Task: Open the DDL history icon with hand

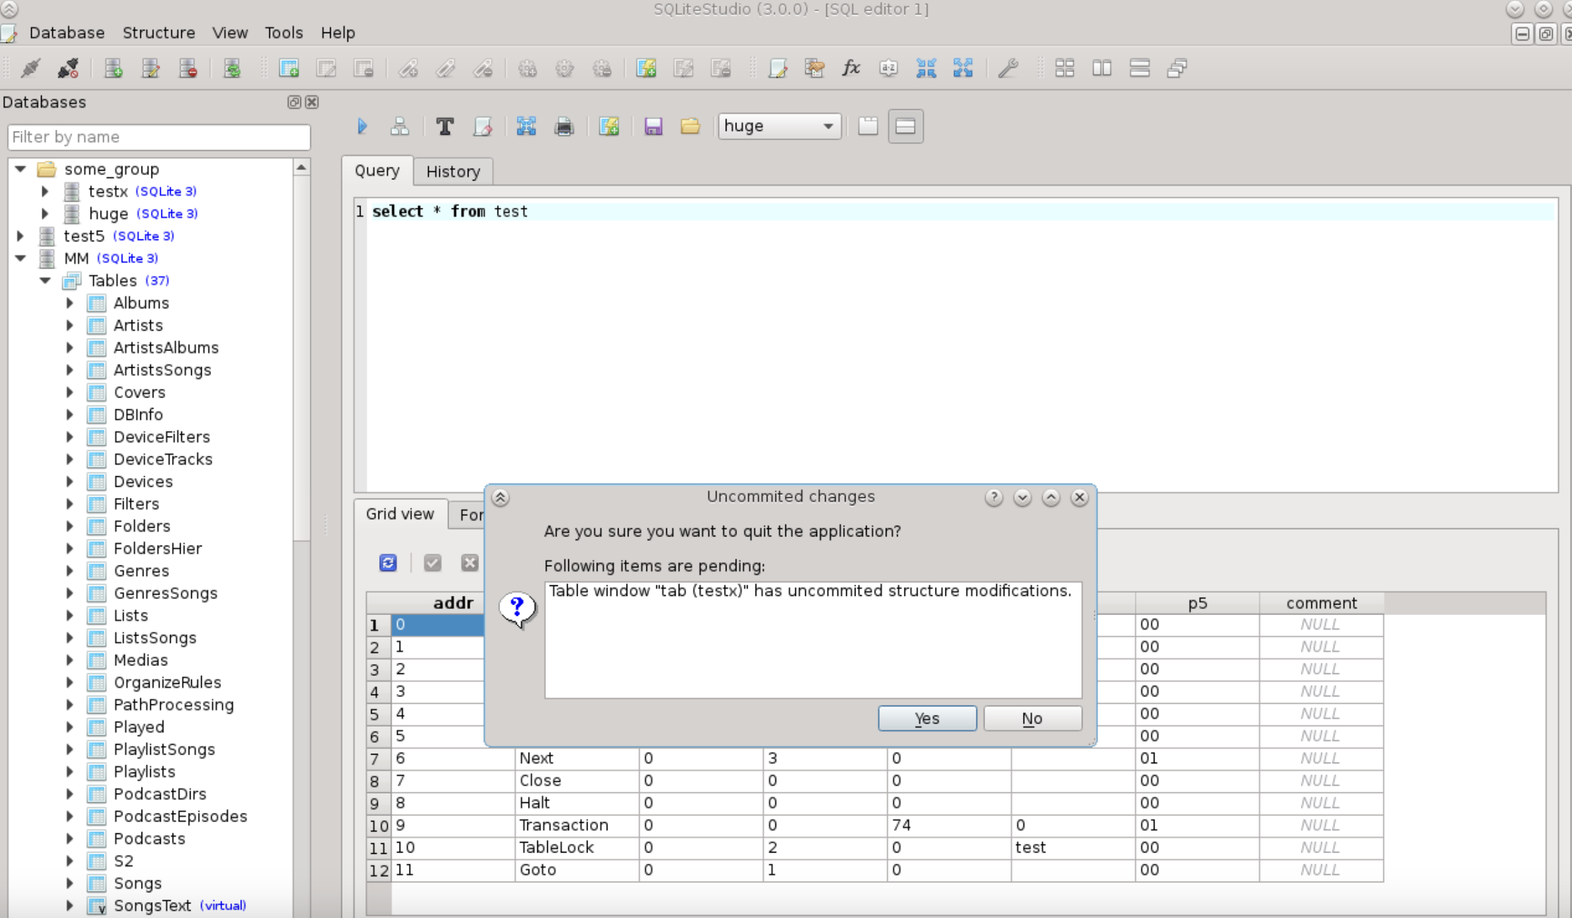Action: tap(814, 68)
